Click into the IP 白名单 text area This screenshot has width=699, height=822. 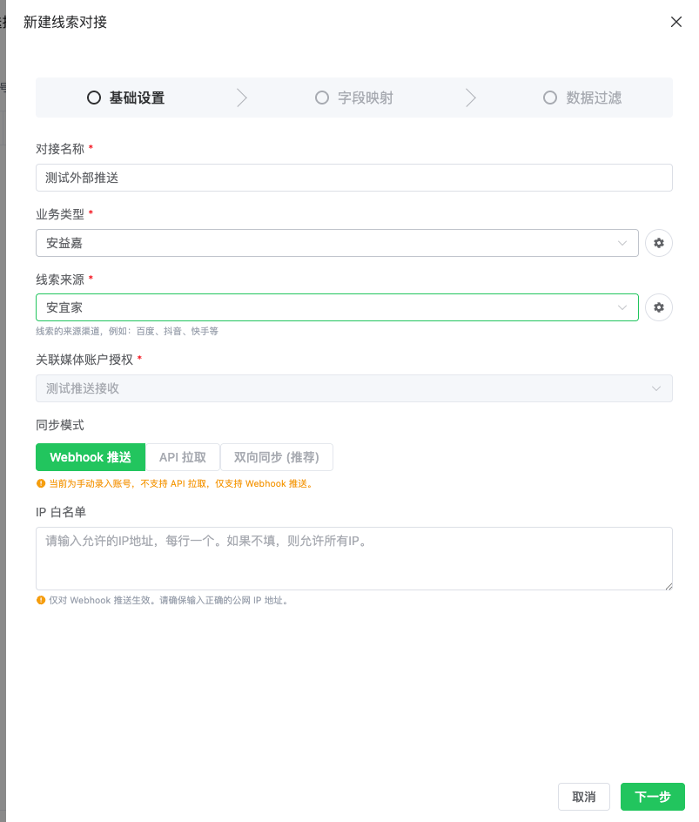[x=354, y=559]
